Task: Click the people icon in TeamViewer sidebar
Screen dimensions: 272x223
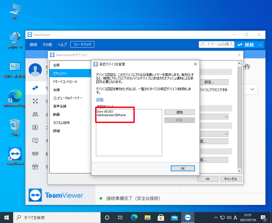Action: [x=35, y=114]
